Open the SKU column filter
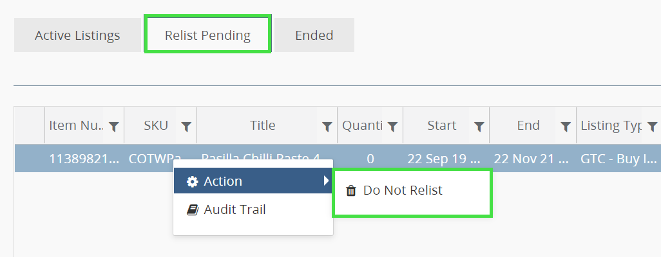Image resolution: width=661 pixels, height=257 pixels. point(186,127)
